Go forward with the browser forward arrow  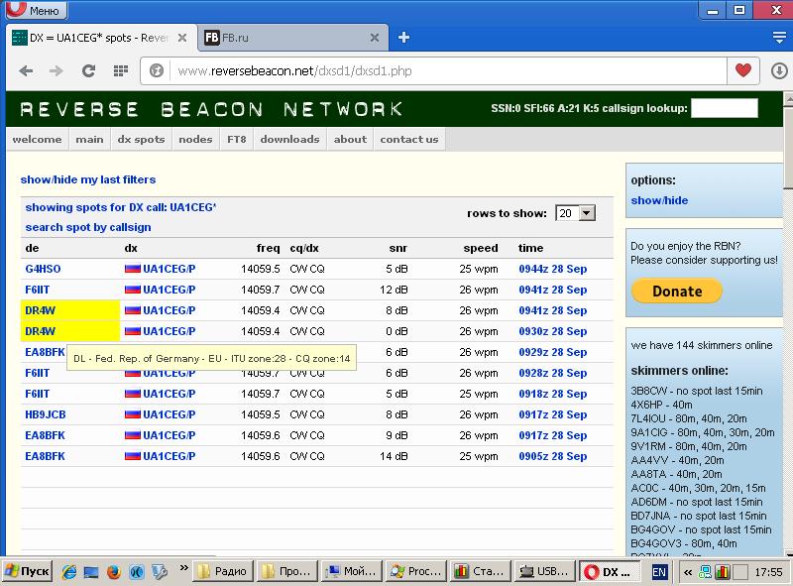point(57,70)
